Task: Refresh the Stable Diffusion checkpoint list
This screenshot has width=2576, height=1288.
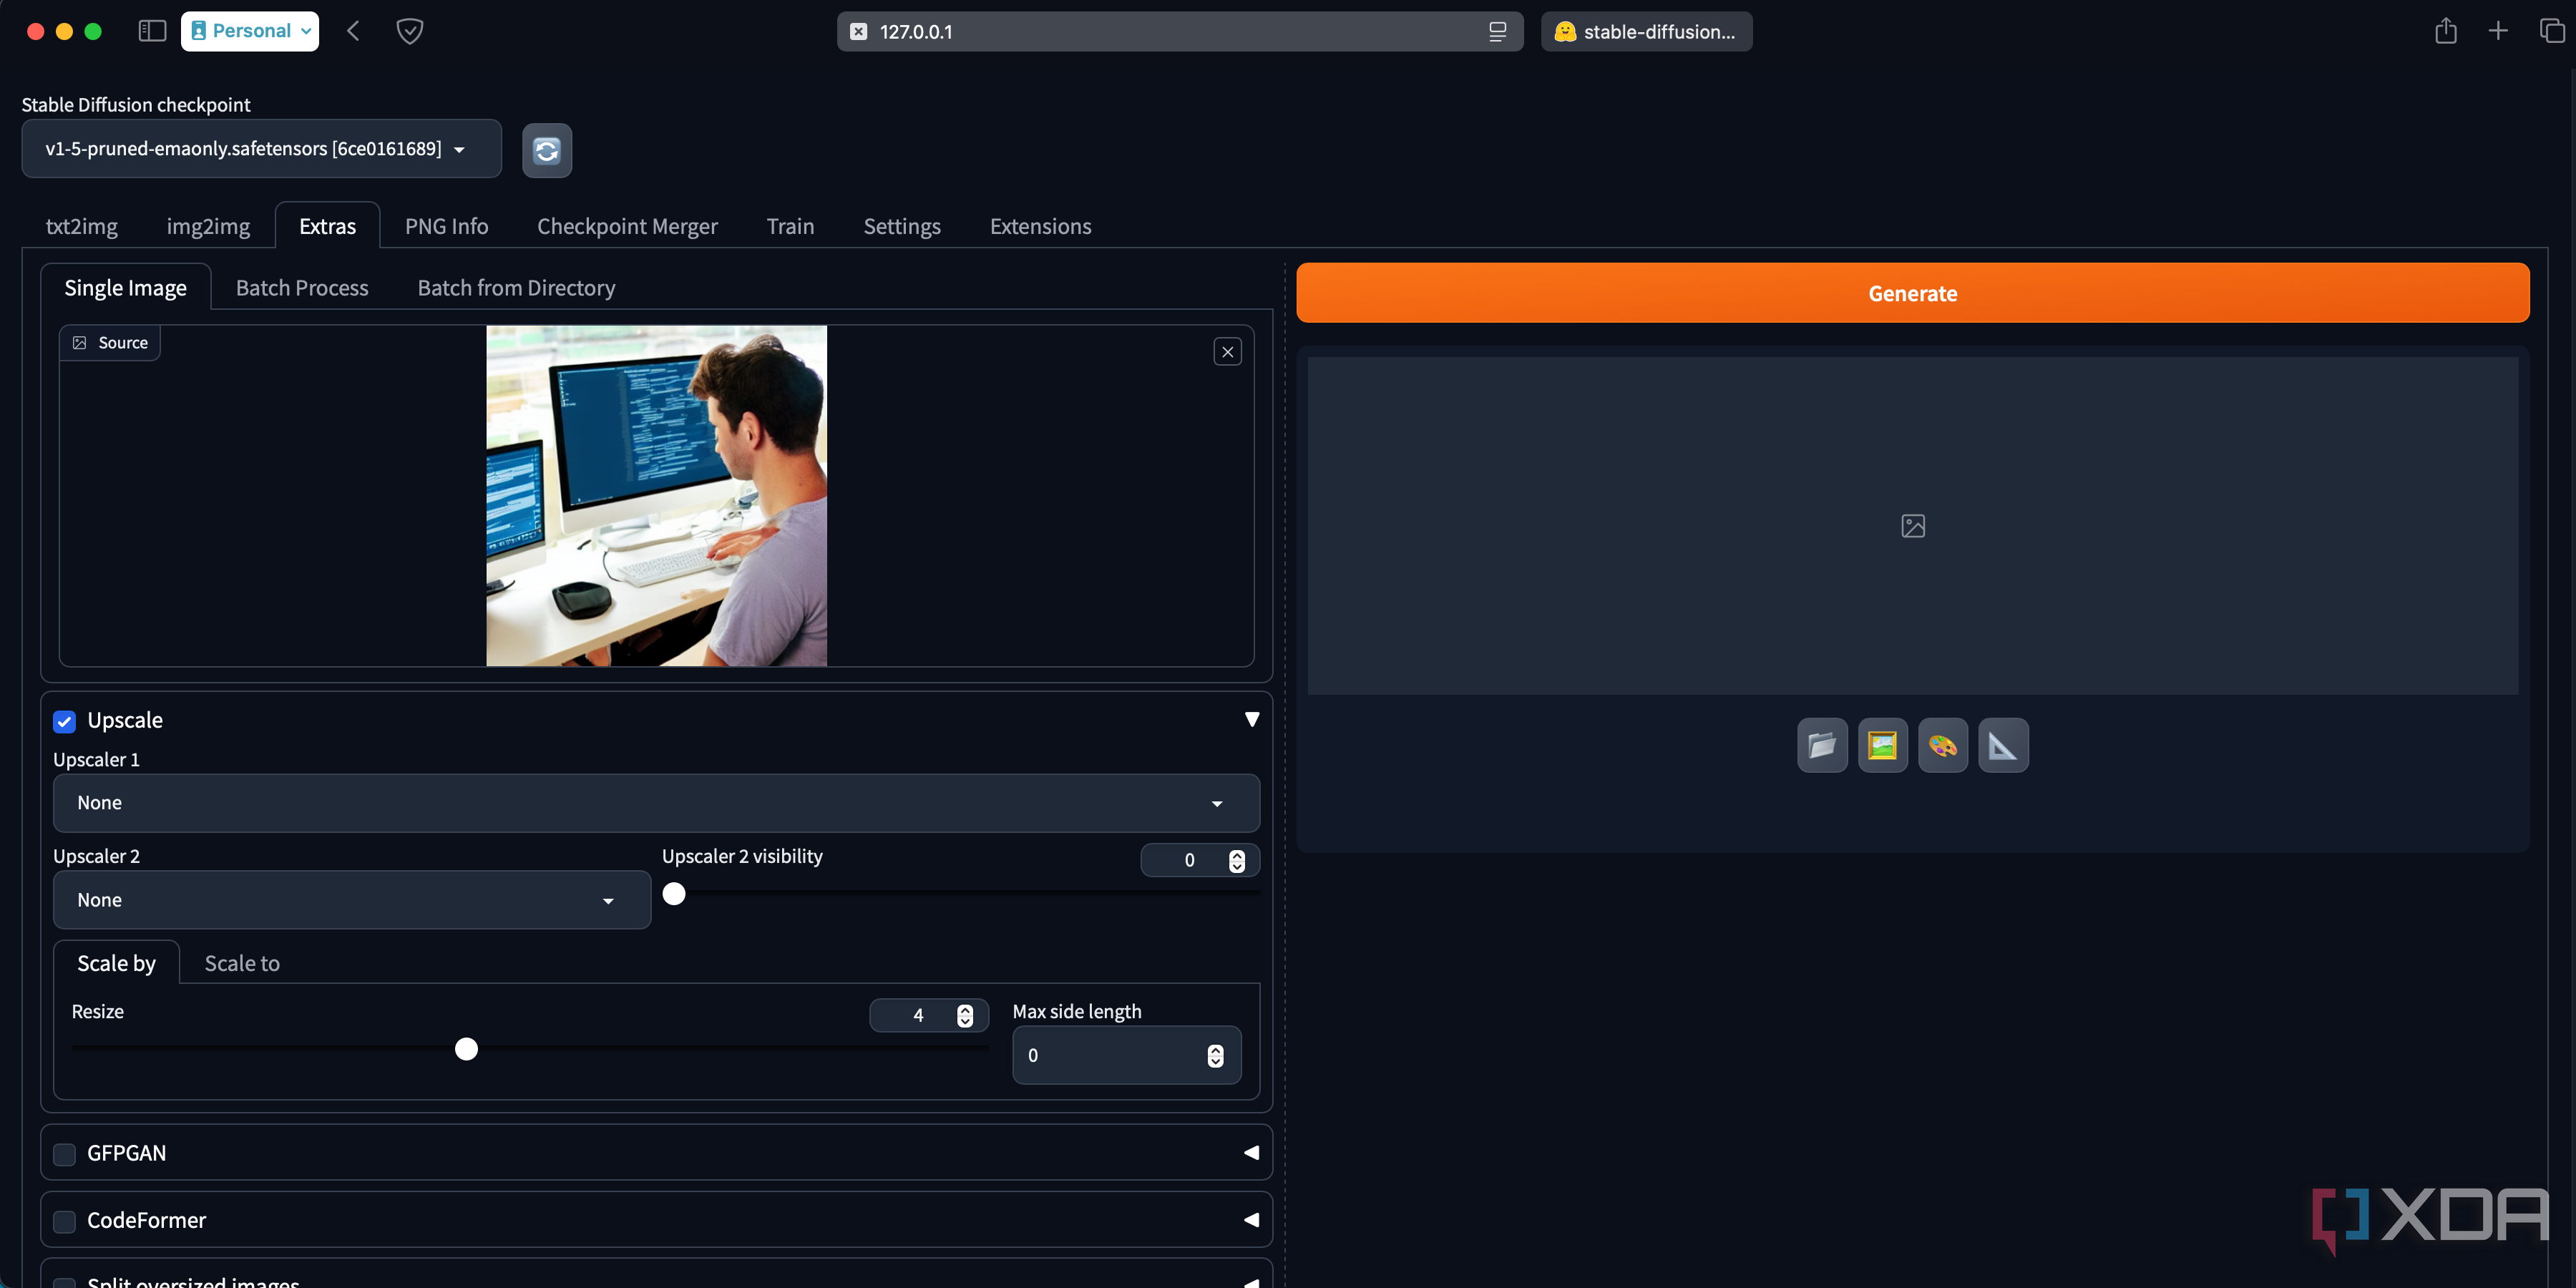Action: [x=547, y=151]
